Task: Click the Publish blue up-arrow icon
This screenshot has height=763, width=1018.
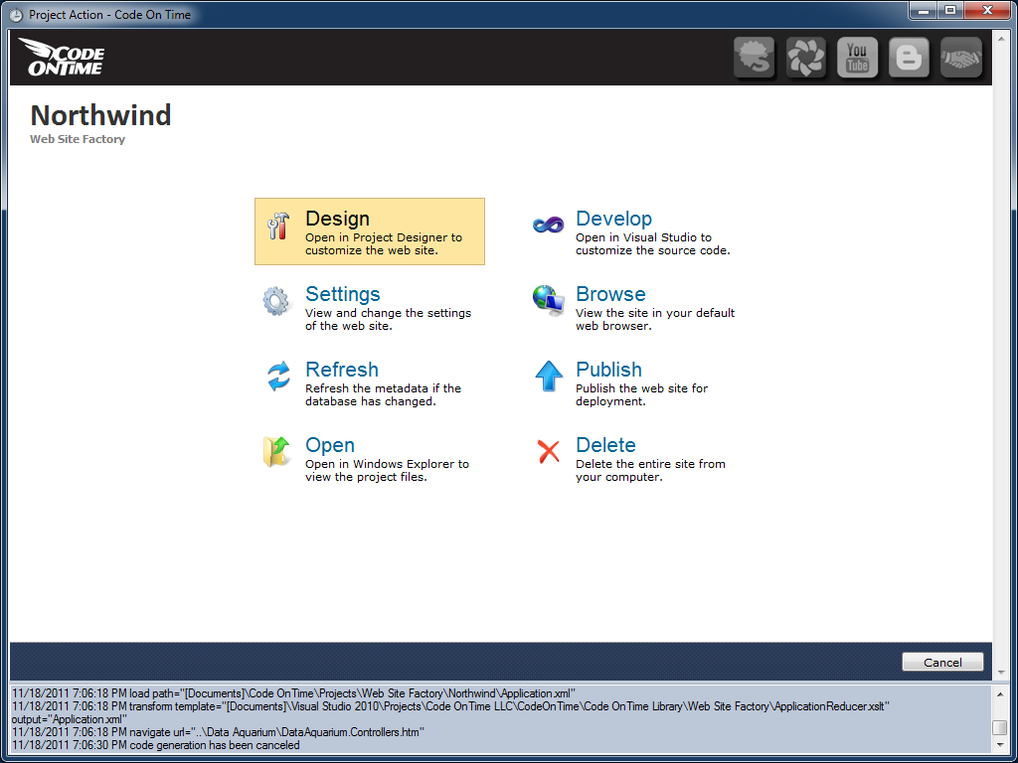Action: [549, 377]
